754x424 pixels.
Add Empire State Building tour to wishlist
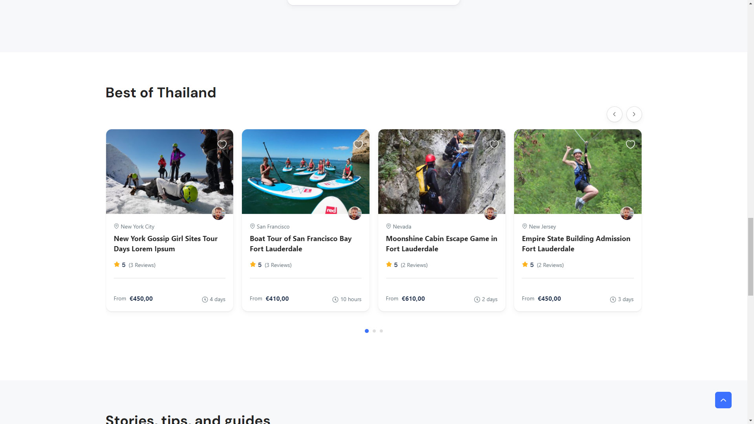pos(630,144)
